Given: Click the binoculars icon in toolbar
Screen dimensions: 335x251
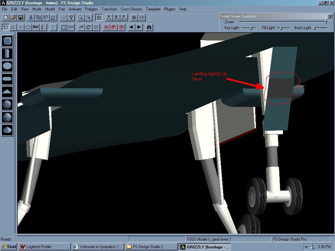Looking at the screenshot, I should pyautogui.click(x=149, y=27).
